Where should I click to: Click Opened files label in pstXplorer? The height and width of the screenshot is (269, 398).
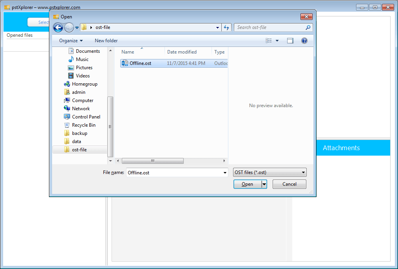[20, 35]
